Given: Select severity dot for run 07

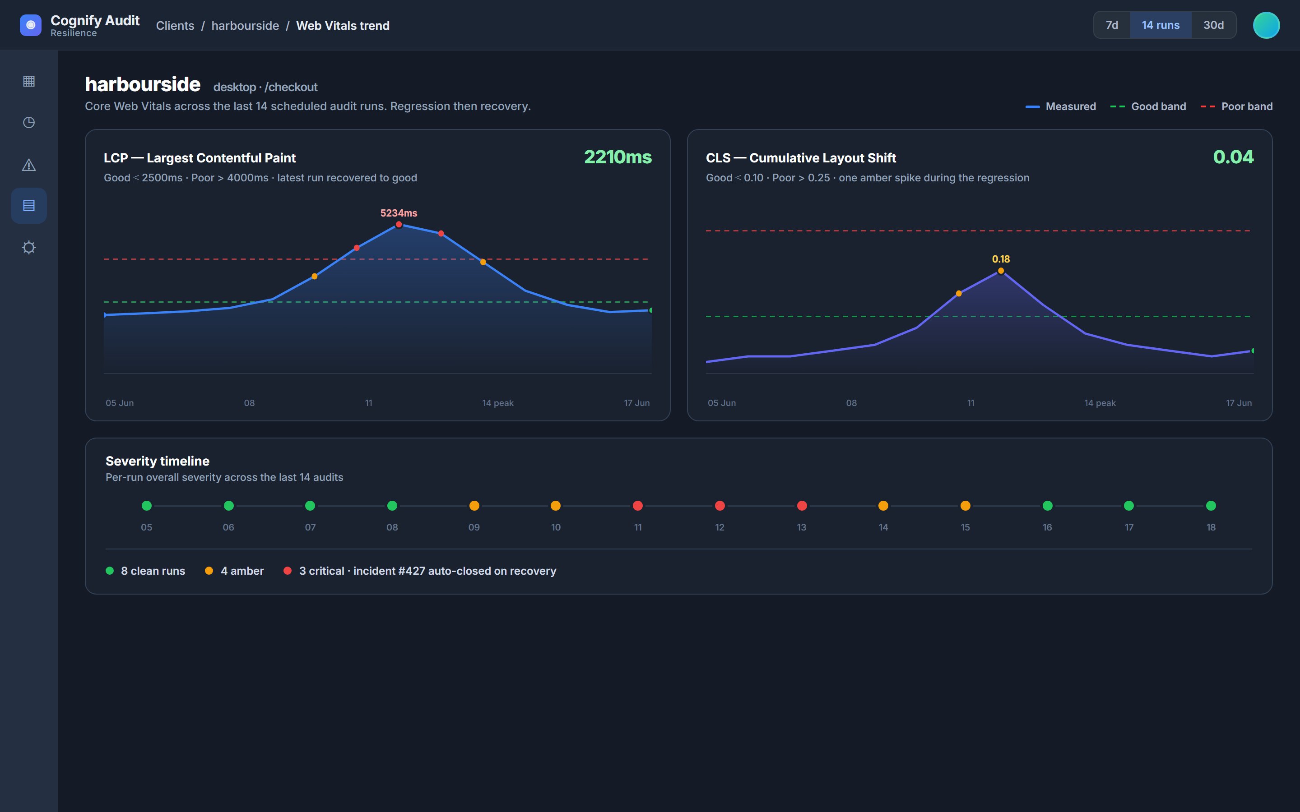Looking at the screenshot, I should (x=310, y=505).
